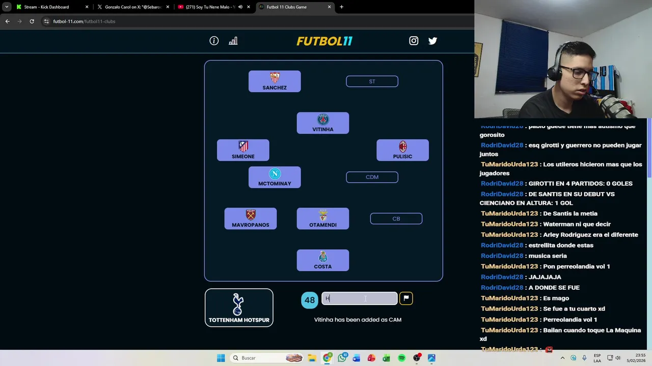Screen dimensions: 652x366
Task: Expand the tab search dropdown
Action: tap(7, 7)
